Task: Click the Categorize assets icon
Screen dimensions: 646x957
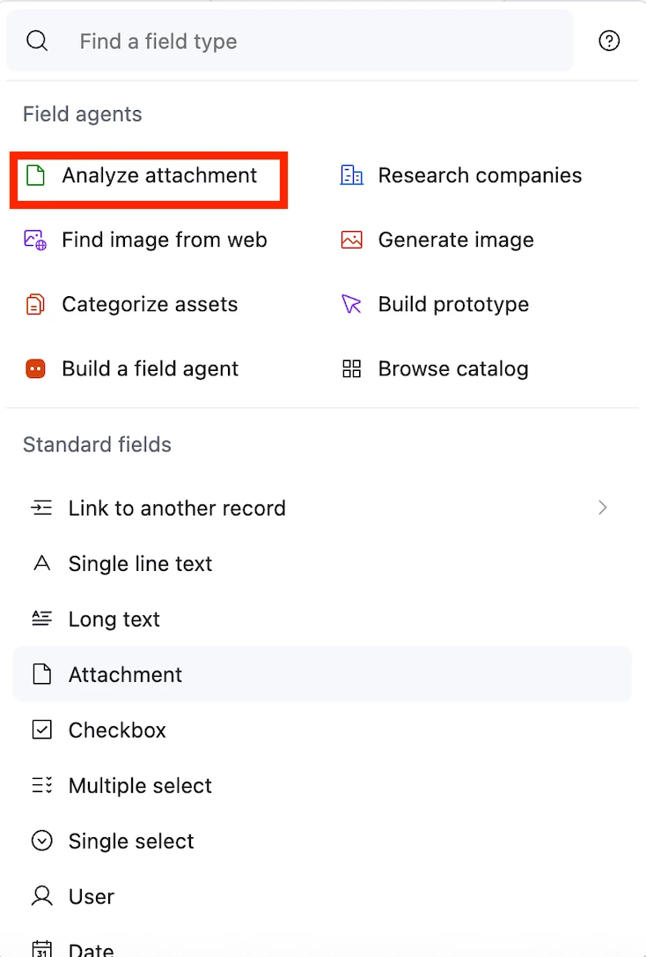Action: pos(35,305)
